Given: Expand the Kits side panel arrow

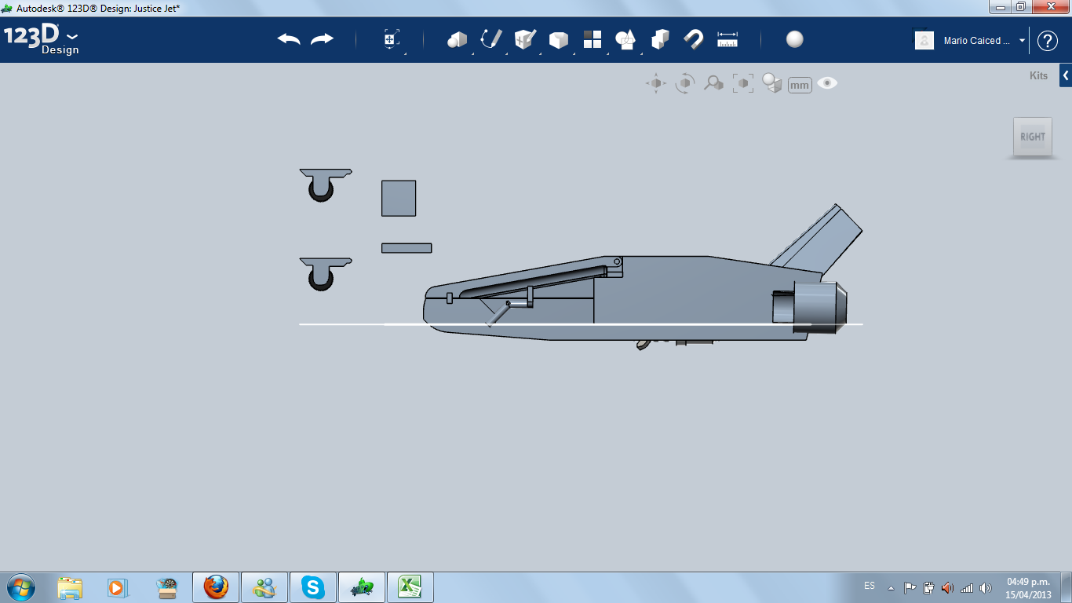Looking at the screenshot, I should [x=1066, y=75].
